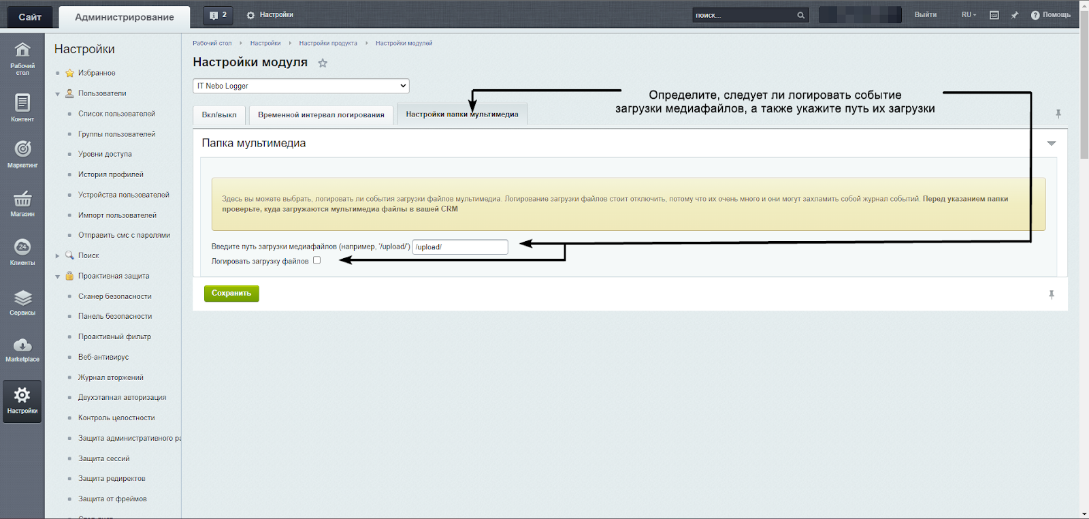Click the Выйти logout link
Screen dimensions: 1089x519
926,15
